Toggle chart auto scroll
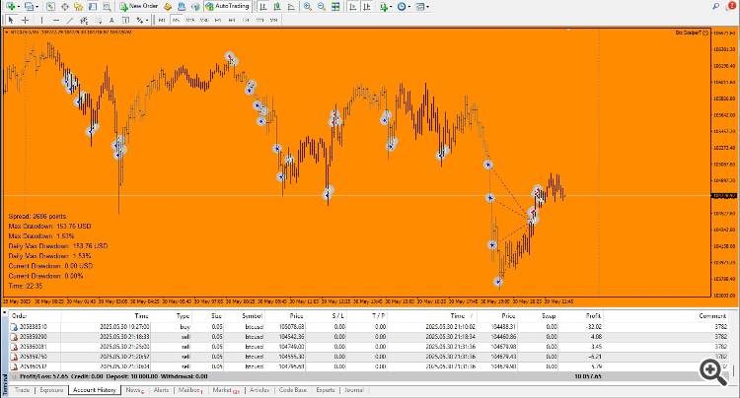 (x=352, y=7)
